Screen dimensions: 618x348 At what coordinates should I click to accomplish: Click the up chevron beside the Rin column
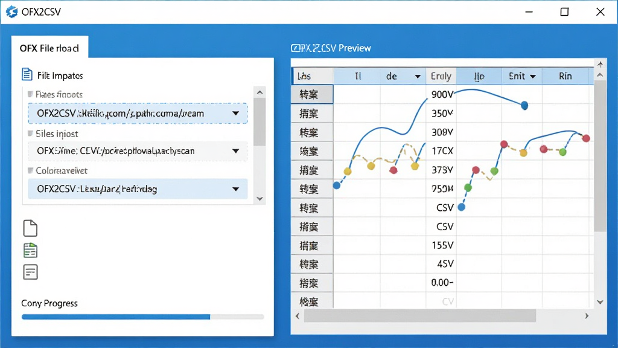pos(600,75)
